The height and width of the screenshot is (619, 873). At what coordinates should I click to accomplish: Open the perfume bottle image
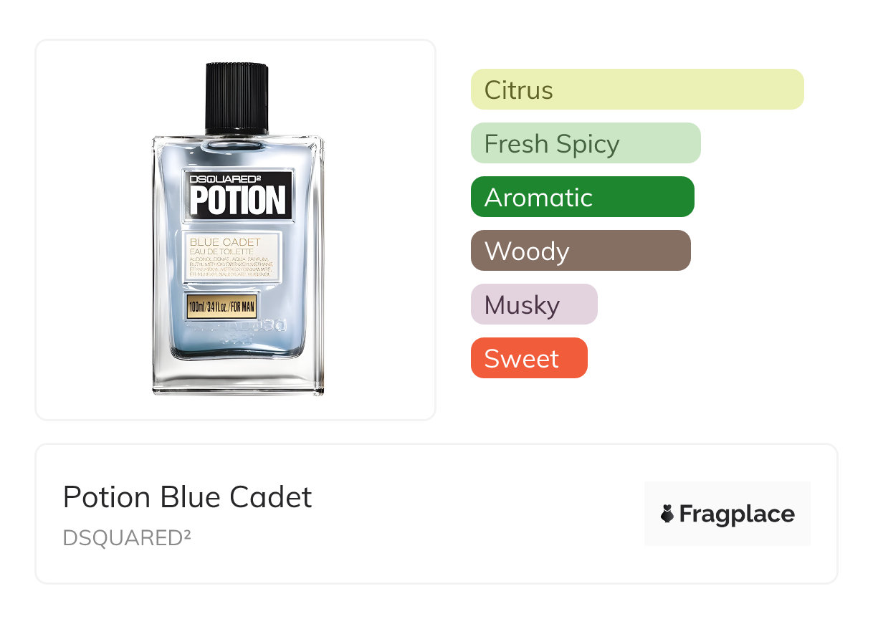coord(237,229)
